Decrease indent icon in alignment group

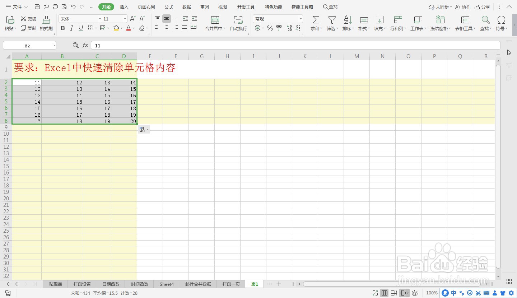186,19
